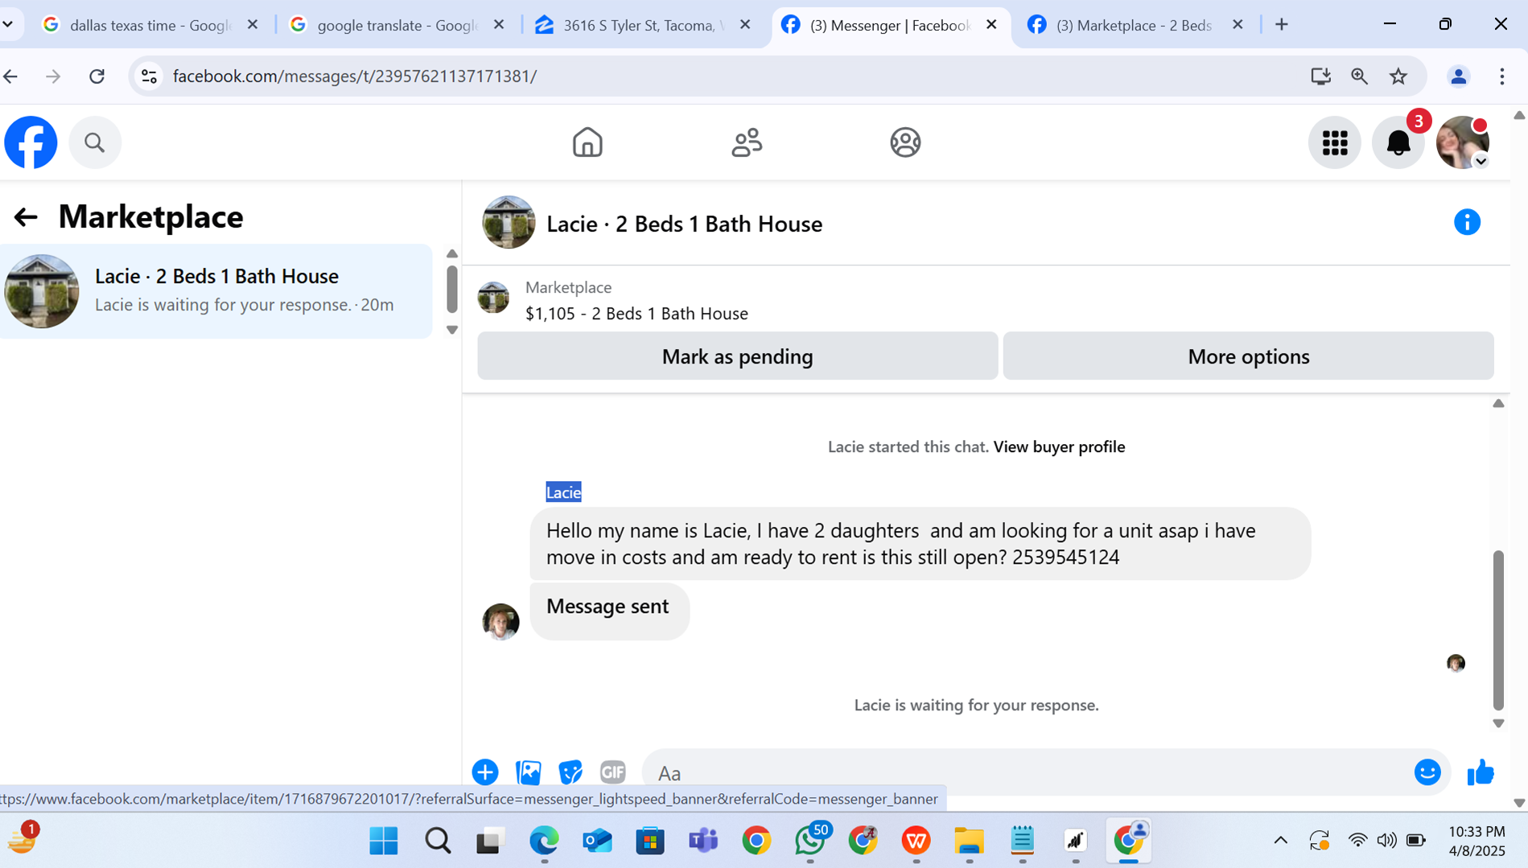Click sender avatar beside Message sent
Image resolution: width=1528 pixels, height=868 pixels.
coord(500,622)
